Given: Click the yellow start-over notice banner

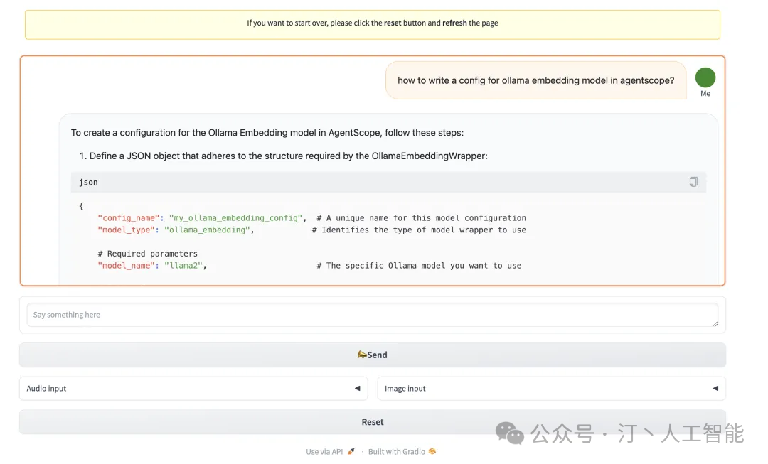Looking at the screenshot, I should tap(372, 23).
